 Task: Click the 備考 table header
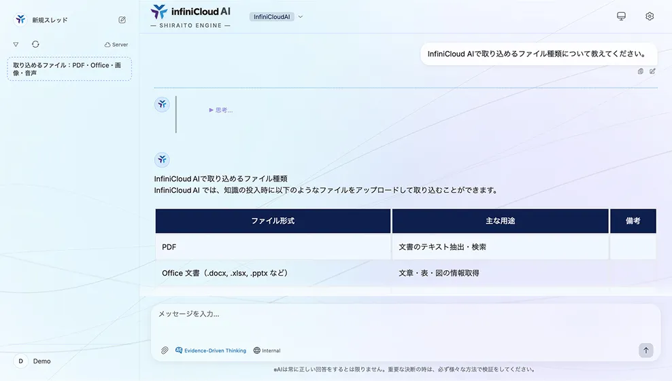click(x=633, y=221)
